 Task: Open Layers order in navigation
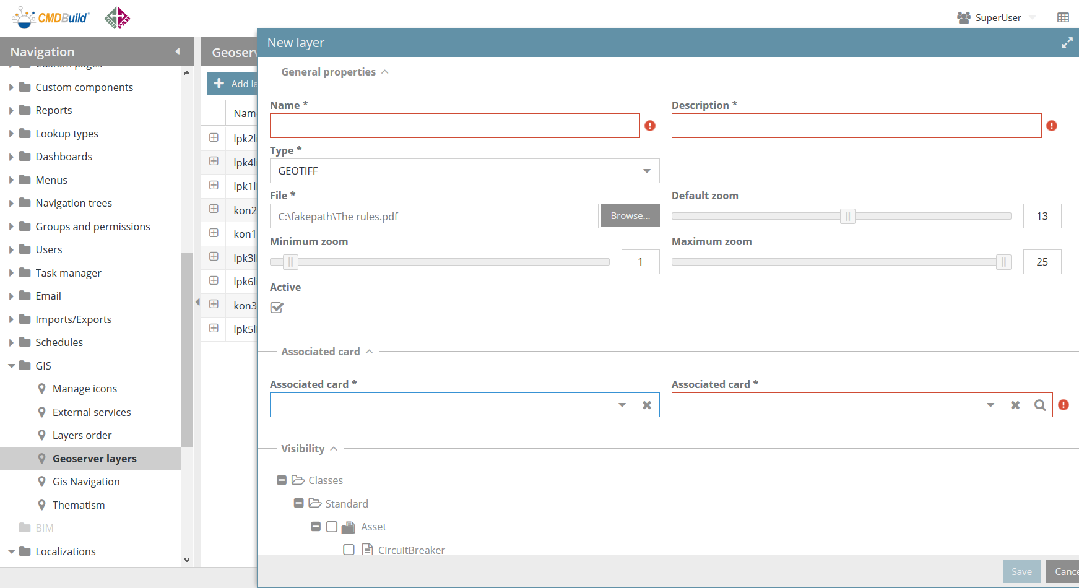pyautogui.click(x=82, y=435)
